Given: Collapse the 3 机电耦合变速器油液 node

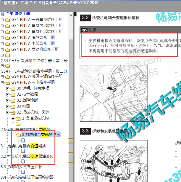Looking at the screenshot, I should pos(13,135).
